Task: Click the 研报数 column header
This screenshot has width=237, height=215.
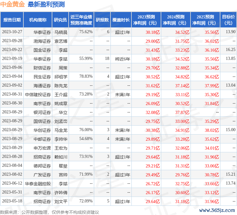Action: point(102,20)
